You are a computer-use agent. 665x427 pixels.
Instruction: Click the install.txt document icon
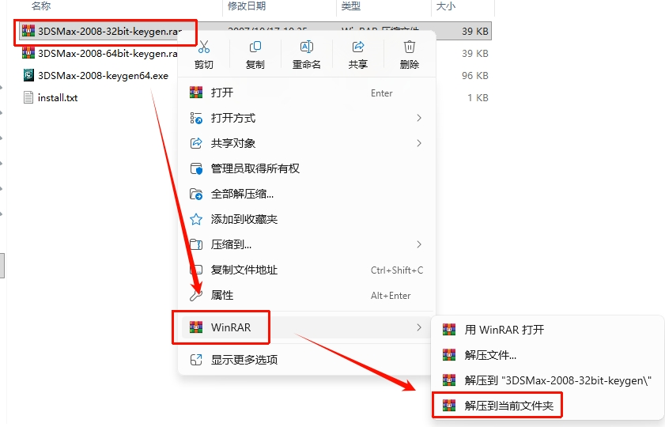click(x=28, y=97)
